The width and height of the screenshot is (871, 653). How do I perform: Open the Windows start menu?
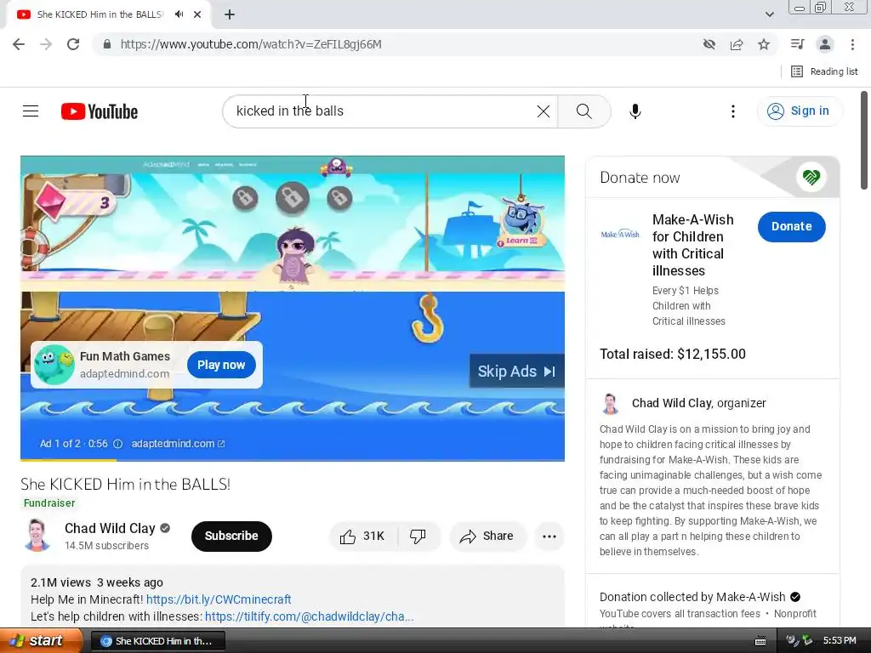pos(40,641)
